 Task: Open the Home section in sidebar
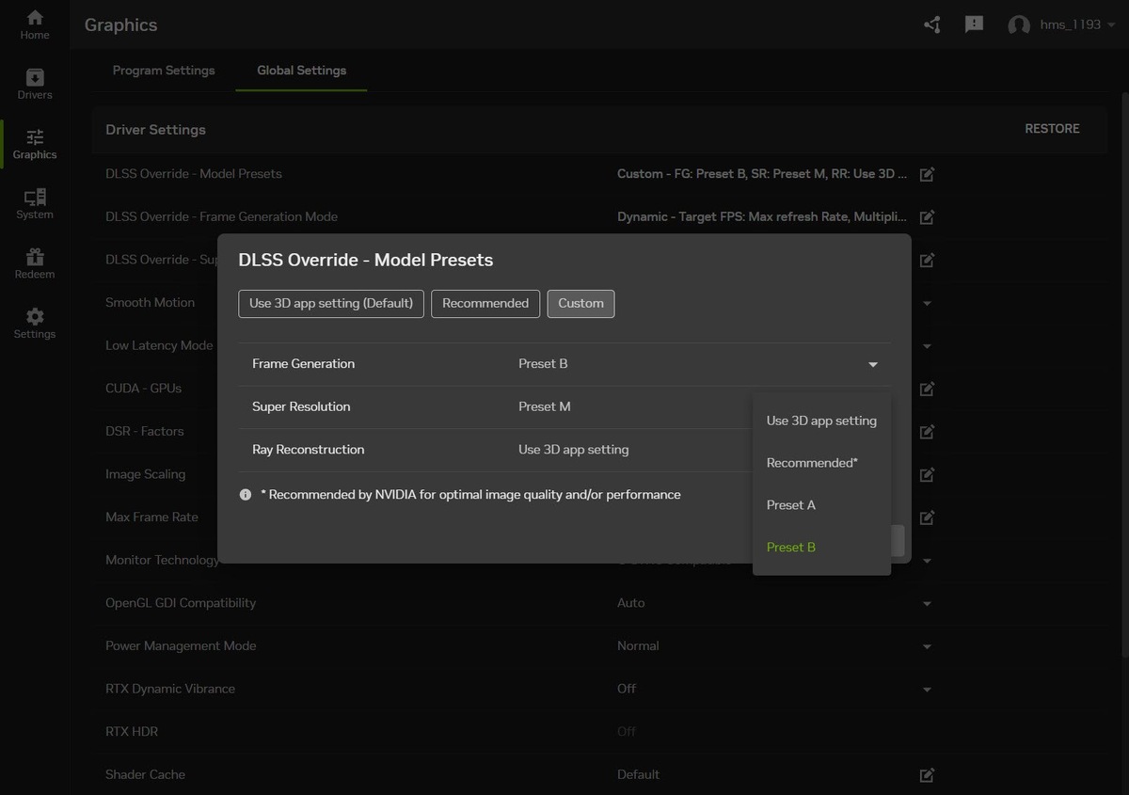click(35, 24)
